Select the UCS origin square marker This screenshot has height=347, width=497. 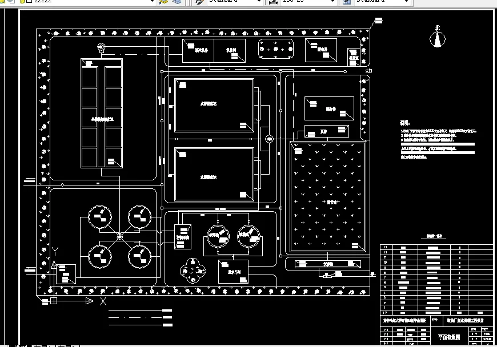point(54,300)
